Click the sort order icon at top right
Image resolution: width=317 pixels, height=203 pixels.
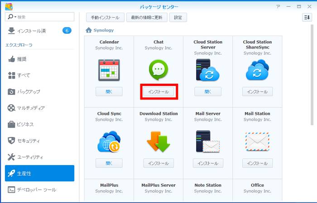307,17
